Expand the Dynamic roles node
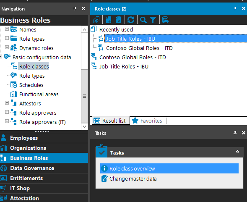 coord(7,47)
